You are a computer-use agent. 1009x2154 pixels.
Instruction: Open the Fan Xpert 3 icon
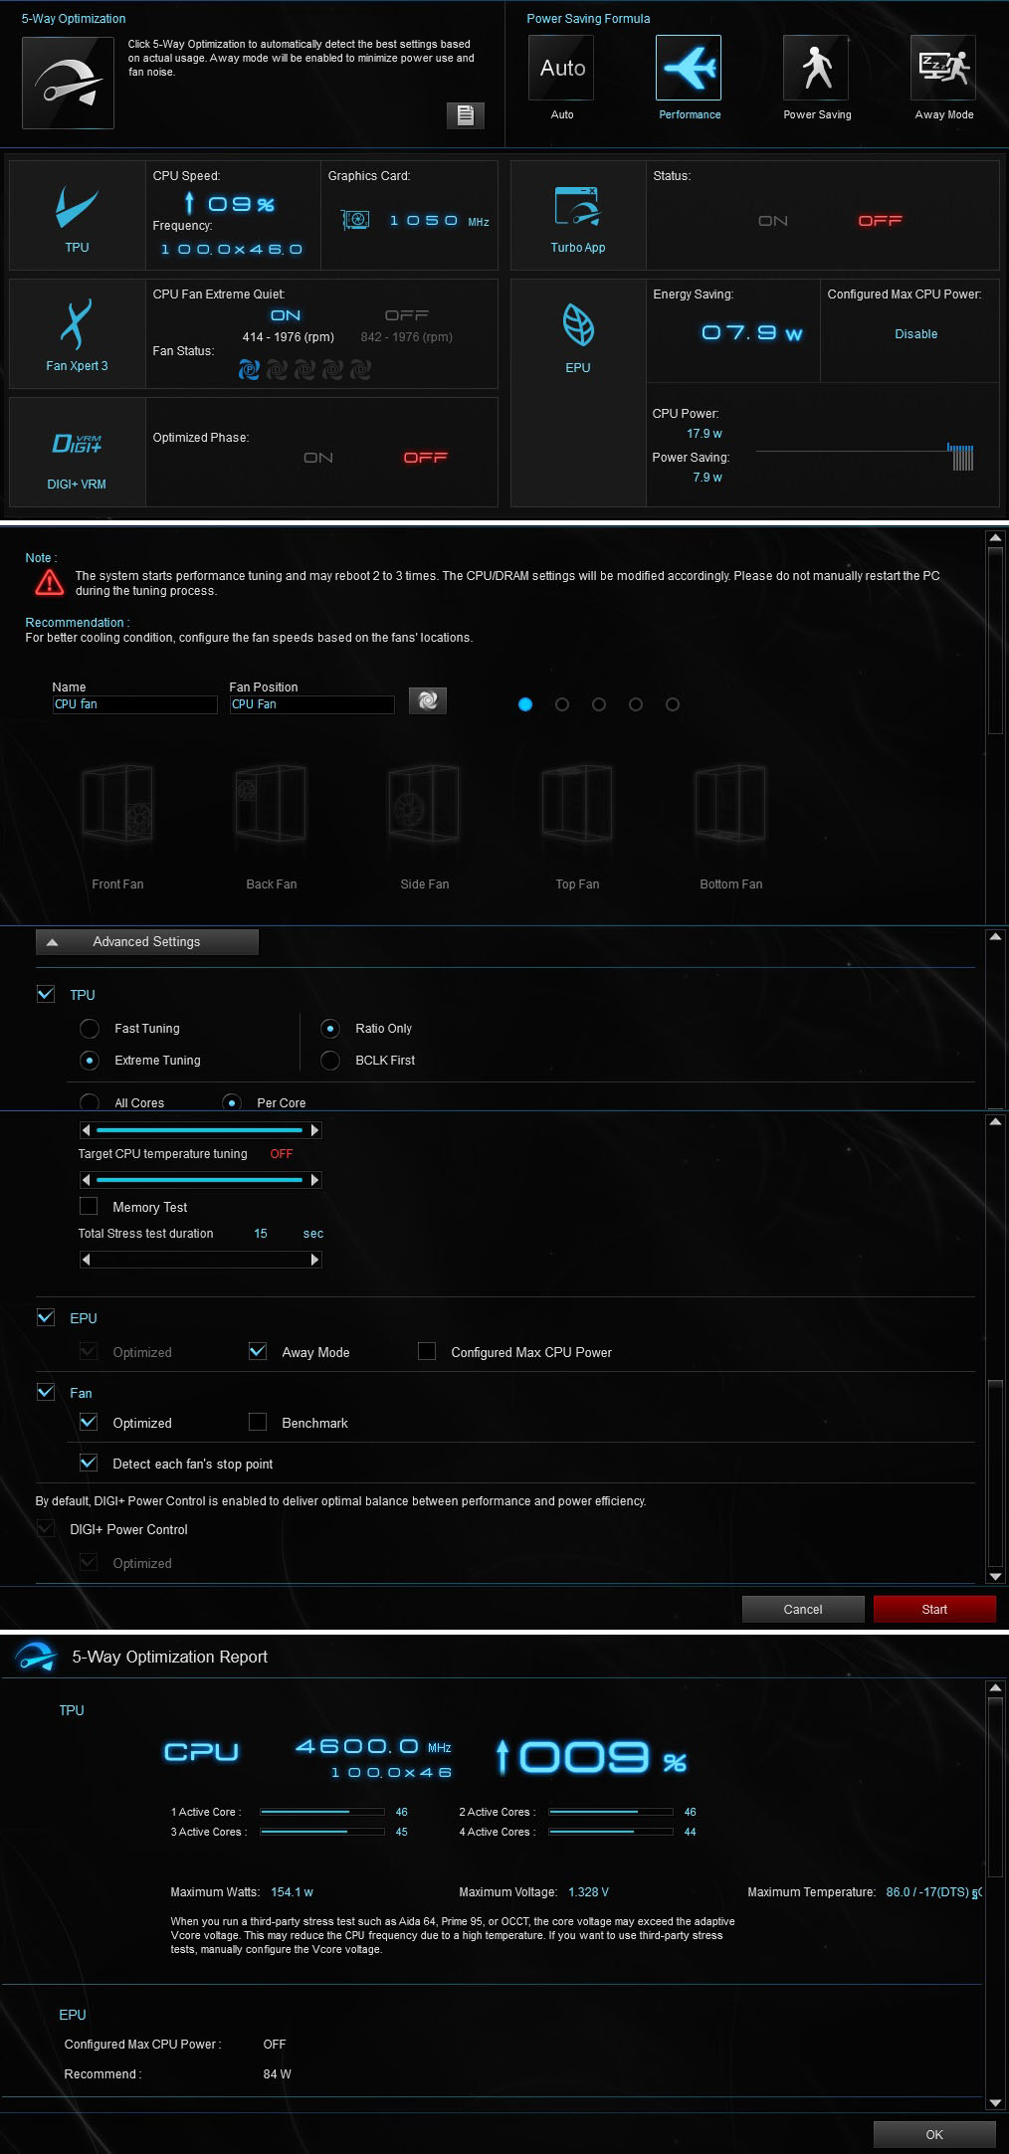click(77, 324)
